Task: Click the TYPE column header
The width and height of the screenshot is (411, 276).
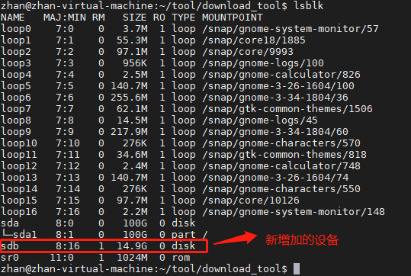Action: pos(184,18)
